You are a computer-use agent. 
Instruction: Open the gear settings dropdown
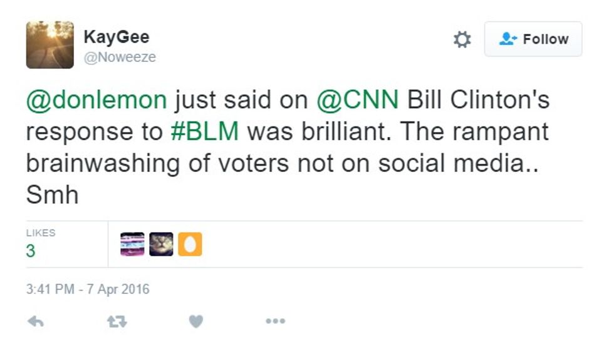(x=462, y=40)
